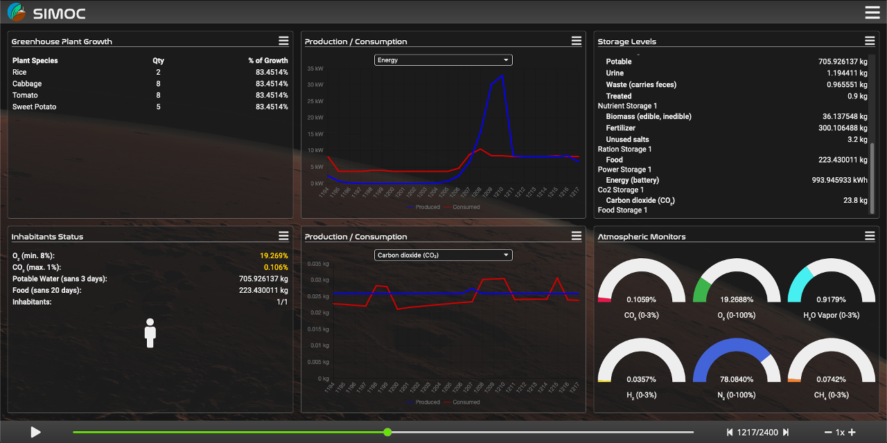Click the SIMOC logo
This screenshot has width=887, height=443.
pyautogui.click(x=46, y=12)
